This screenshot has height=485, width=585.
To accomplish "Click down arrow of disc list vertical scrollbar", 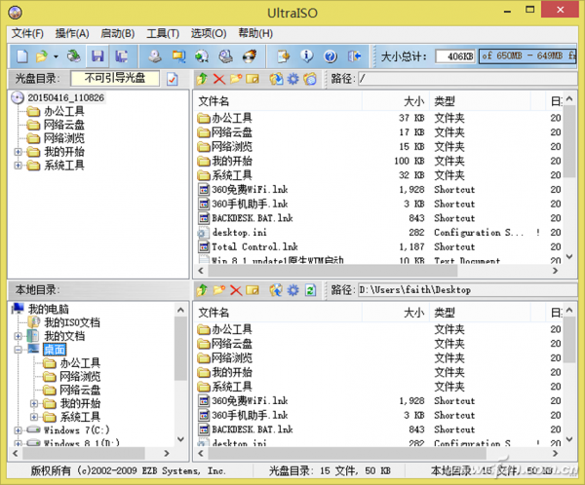I will click(569, 256).
